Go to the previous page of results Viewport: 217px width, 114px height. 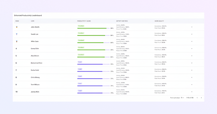(x=197, y=98)
